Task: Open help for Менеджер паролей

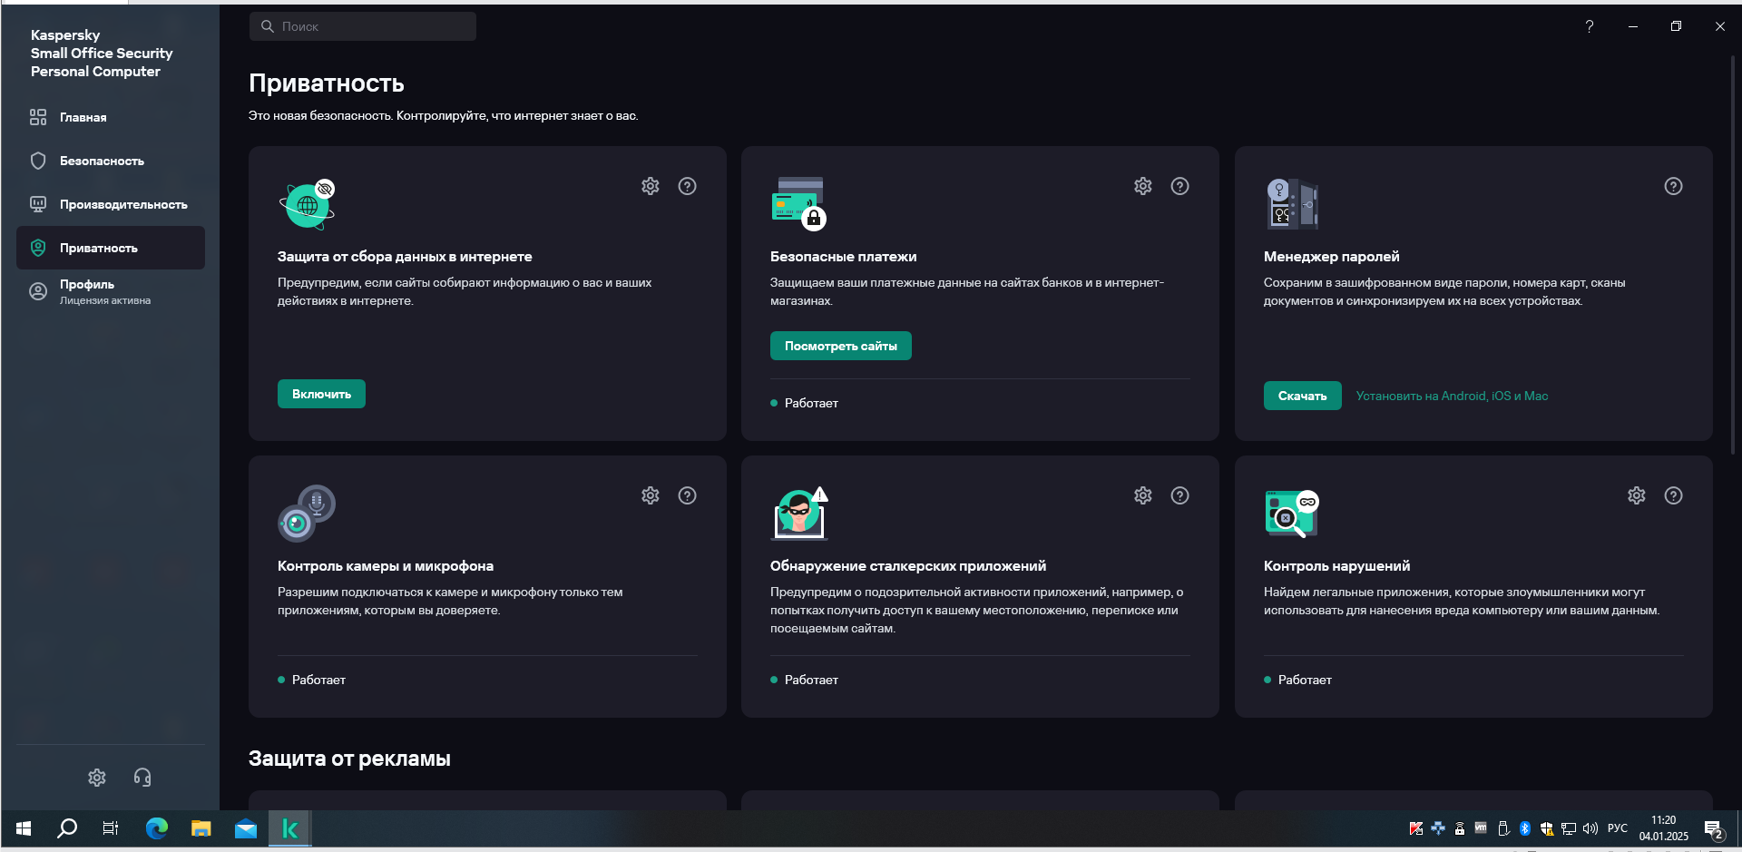Action: click(x=1674, y=186)
